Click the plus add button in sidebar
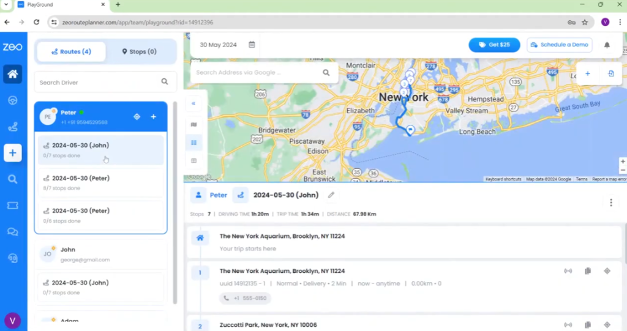The height and width of the screenshot is (331, 627). [x=12, y=153]
